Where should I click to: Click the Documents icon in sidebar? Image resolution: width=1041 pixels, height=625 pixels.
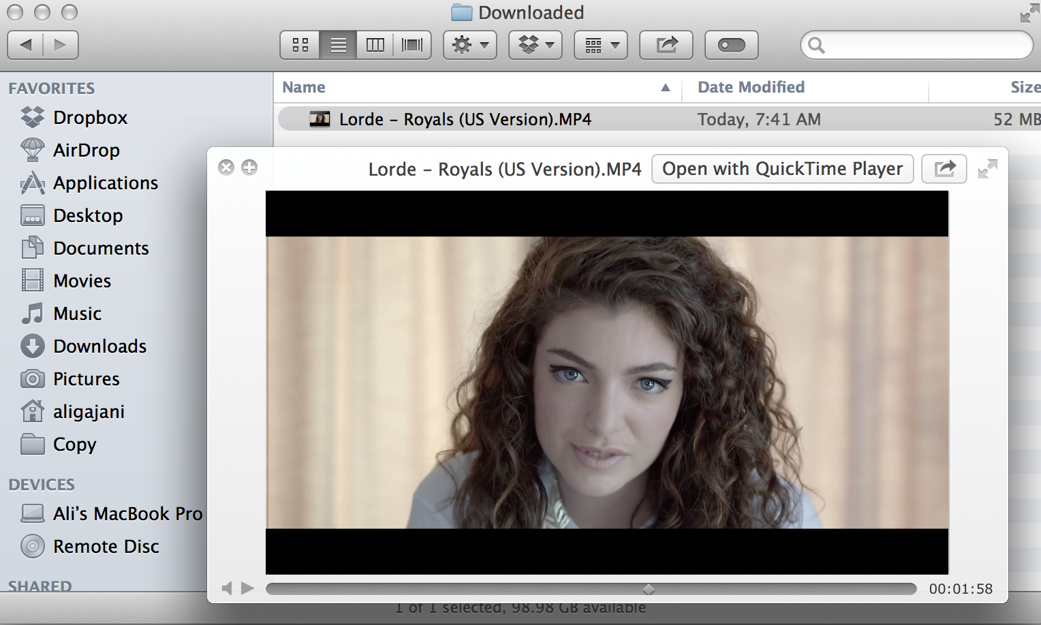33,248
